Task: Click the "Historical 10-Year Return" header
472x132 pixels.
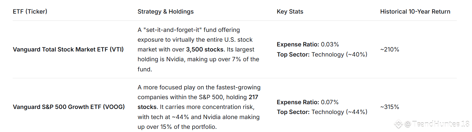Action: pyautogui.click(x=415, y=12)
